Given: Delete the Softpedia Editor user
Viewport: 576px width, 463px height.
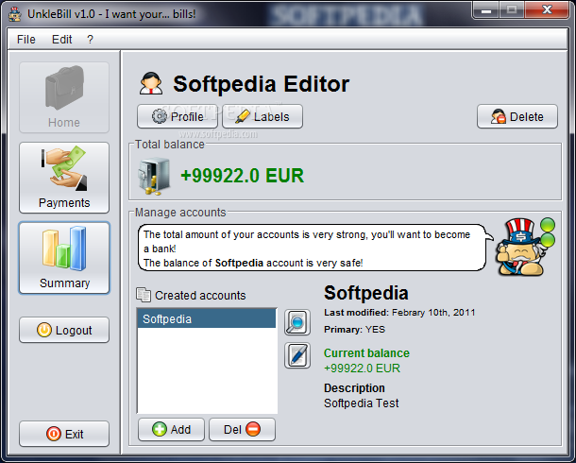Looking at the screenshot, I should 517,116.
